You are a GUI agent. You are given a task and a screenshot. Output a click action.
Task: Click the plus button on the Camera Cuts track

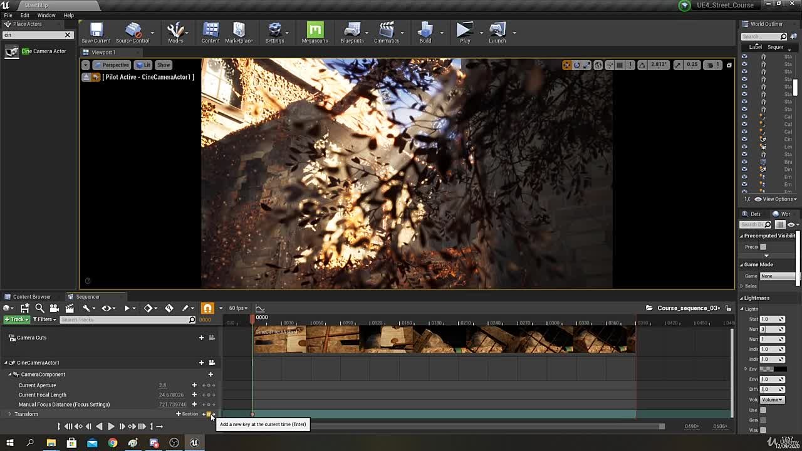[x=201, y=338]
